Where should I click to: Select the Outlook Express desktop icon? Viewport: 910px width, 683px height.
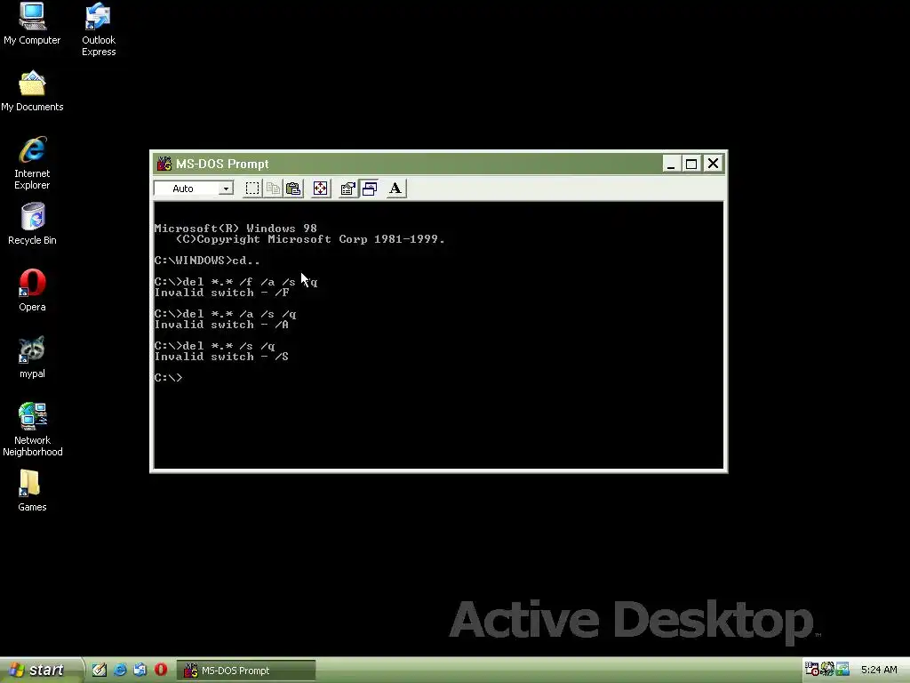(98, 29)
